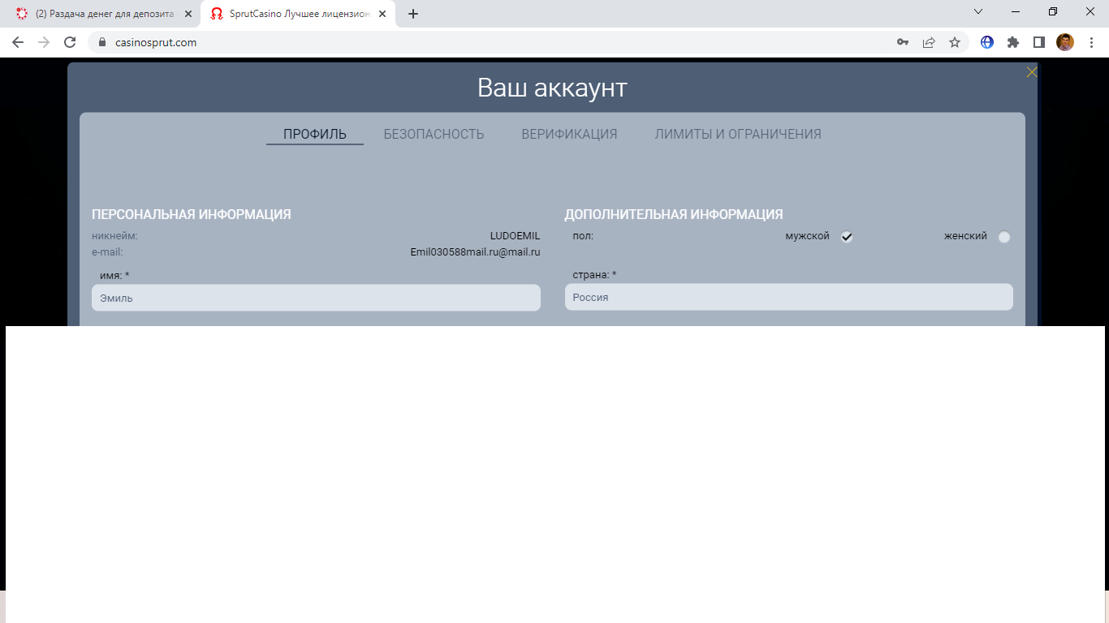Viewport: 1109px width, 623px height.
Task: Open the blue globe extension icon
Action: pos(987,42)
